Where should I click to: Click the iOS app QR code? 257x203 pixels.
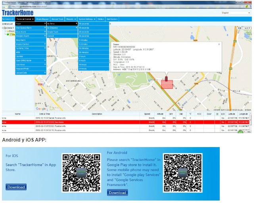tap(81, 173)
